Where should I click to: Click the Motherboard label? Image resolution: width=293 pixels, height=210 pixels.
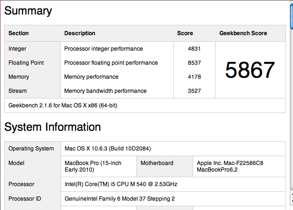pyautogui.click(x=157, y=163)
